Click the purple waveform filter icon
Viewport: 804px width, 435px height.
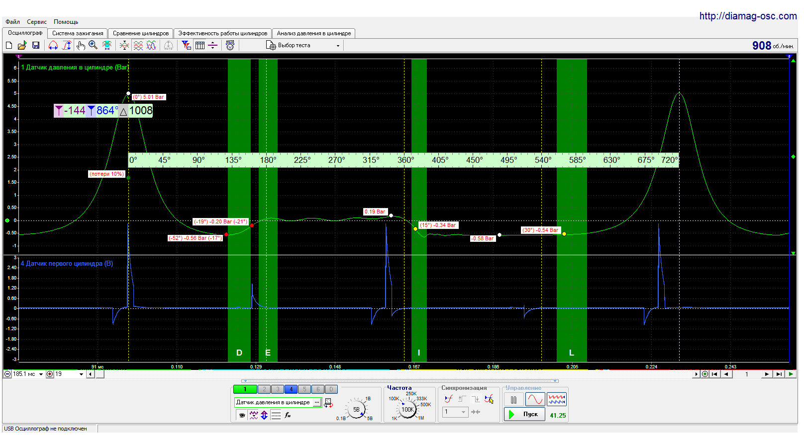(254, 415)
